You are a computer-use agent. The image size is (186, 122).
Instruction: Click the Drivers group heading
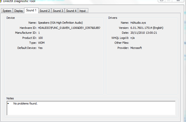[x=113, y=18]
